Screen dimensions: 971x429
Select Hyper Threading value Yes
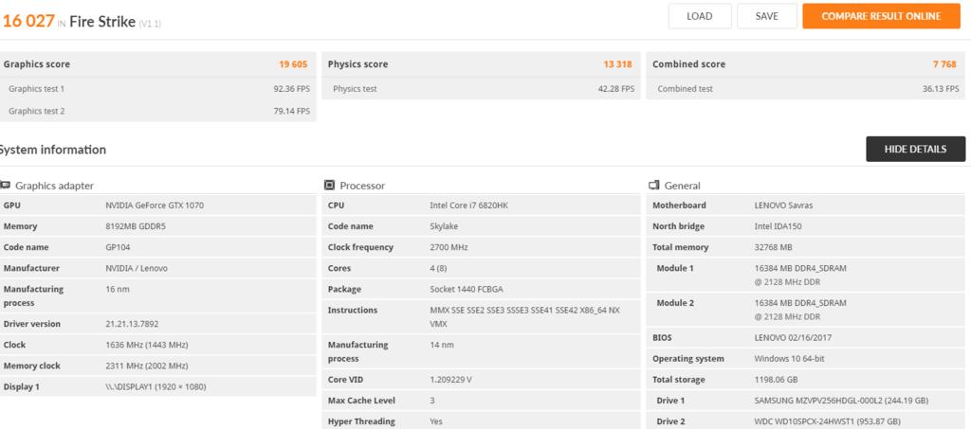click(436, 421)
